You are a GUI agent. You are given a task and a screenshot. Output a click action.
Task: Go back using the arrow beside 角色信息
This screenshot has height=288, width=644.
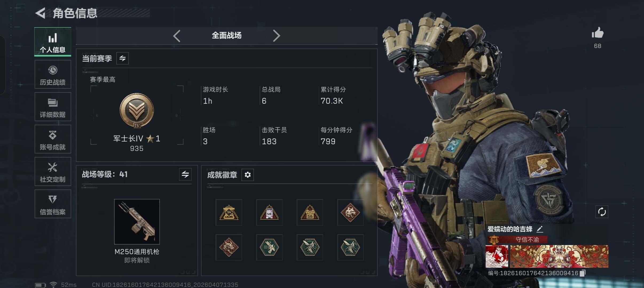(41, 13)
